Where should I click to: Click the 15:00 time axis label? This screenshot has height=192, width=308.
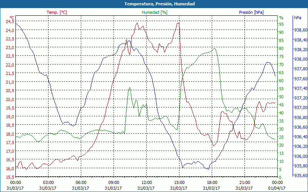[179, 182]
